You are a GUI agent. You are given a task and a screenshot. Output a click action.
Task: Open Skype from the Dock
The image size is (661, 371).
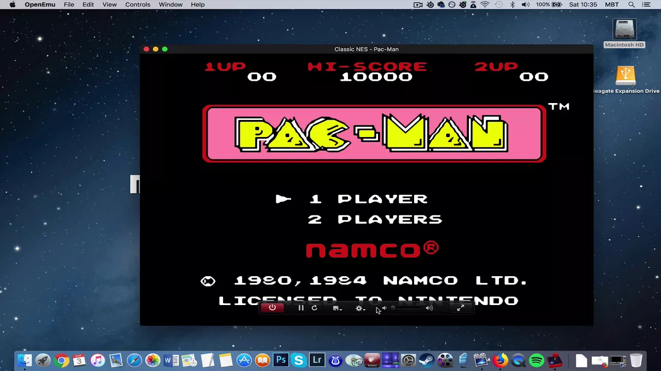click(298, 360)
